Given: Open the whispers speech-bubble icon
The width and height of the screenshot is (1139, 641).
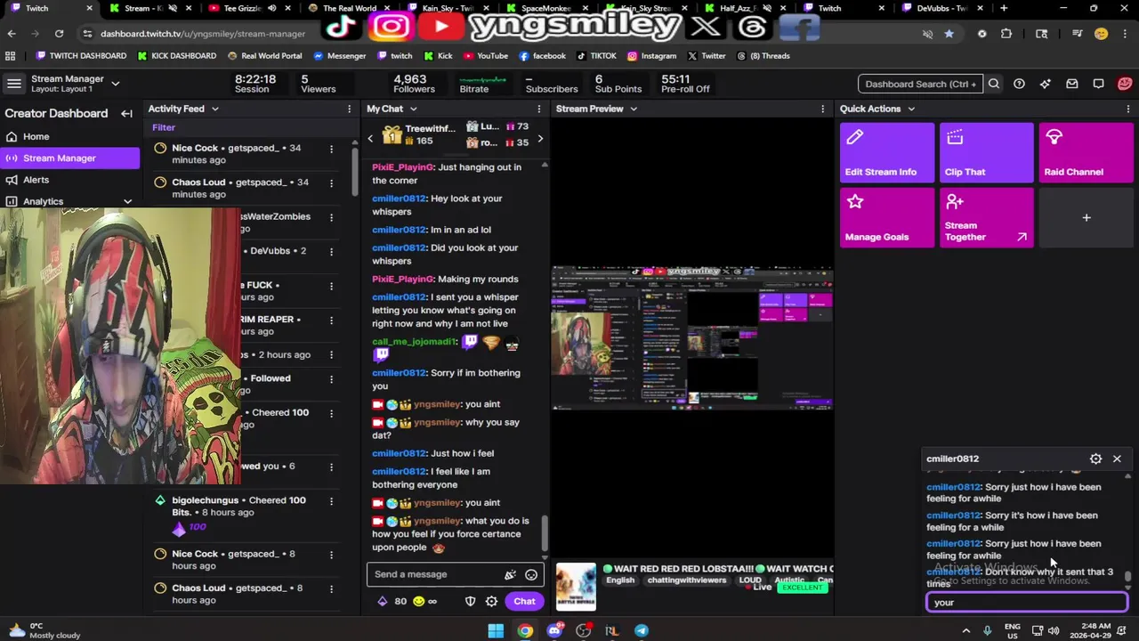Looking at the screenshot, I should pyautogui.click(x=1099, y=84).
